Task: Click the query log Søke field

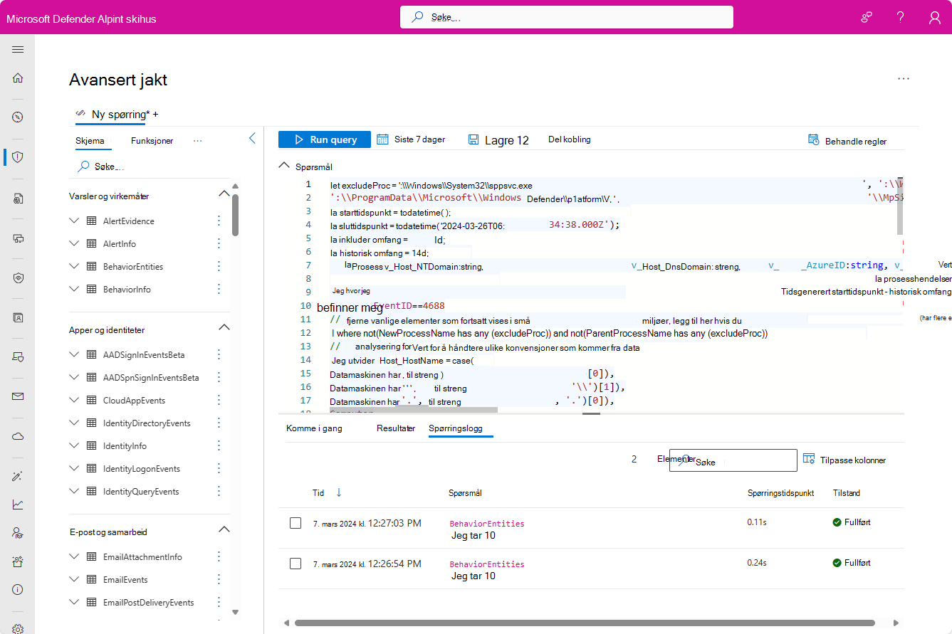Action: [733, 460]
